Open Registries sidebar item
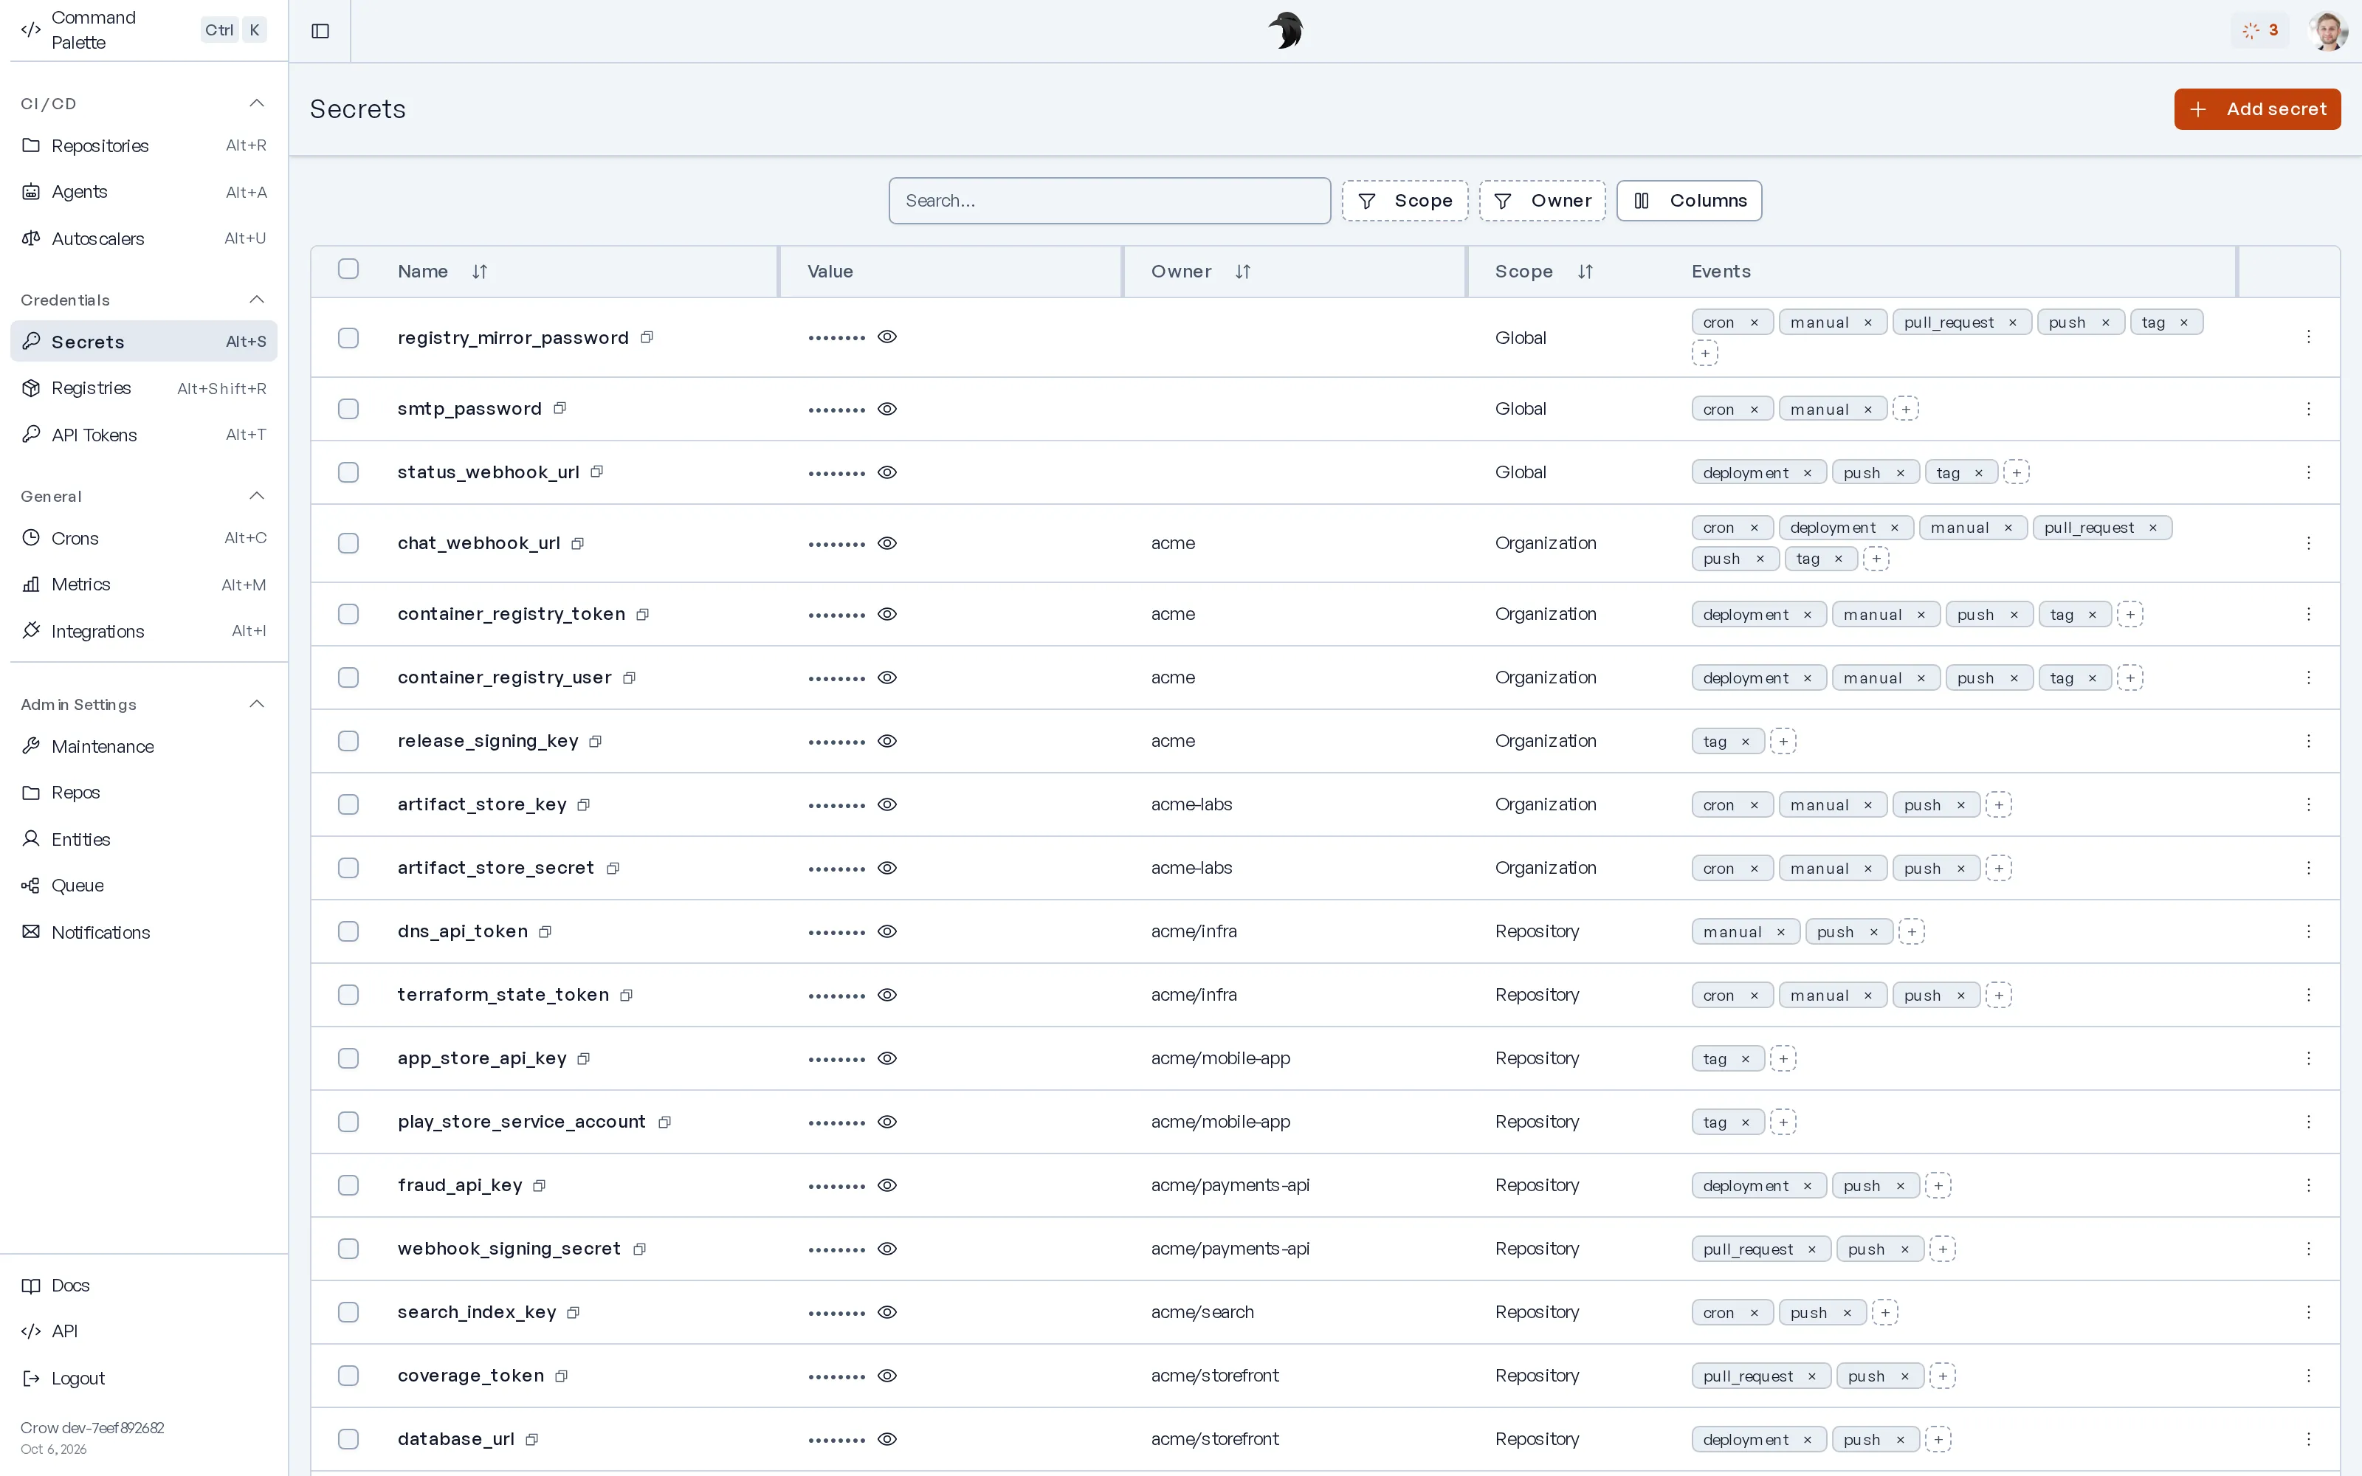Screen dimensions: 2362x1476 [x=143, y=388]
